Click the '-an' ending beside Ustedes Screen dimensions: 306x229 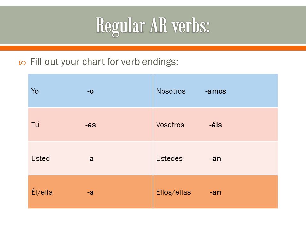pos(215,159)
